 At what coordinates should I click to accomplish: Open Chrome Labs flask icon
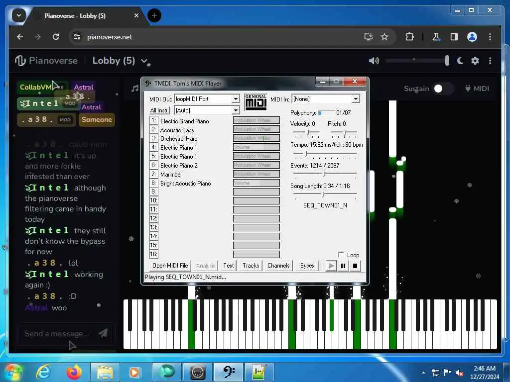coord(436,37)
